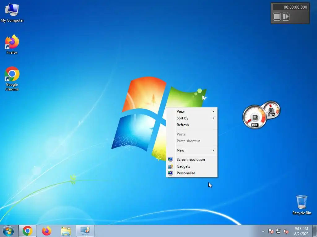Viewport: 317px width, 237px height.
Task: Click the Show desktop strip
Action: [x=315, y=231]
